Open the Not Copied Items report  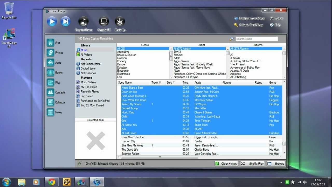(x=91, y=64)
